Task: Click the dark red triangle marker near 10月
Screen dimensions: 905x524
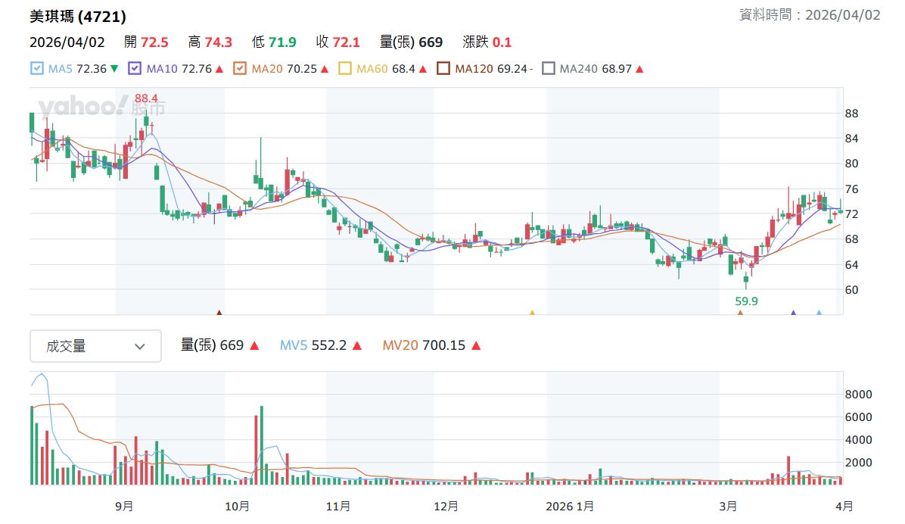Action: 219,313
